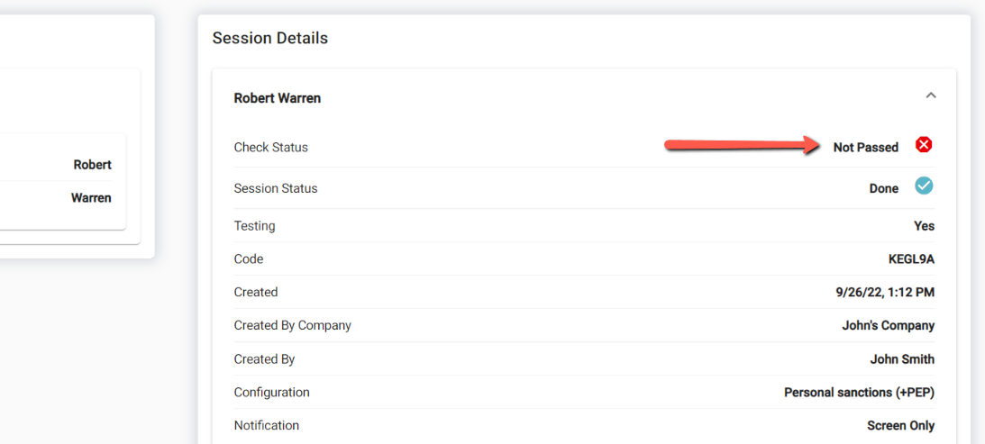Image resolution: width=985 pixels, height=444 pixels.
Task: Click the Configuration row label
Action: (271, 393)
